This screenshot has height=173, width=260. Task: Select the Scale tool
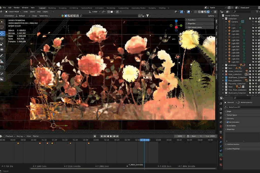click(2, 44)
